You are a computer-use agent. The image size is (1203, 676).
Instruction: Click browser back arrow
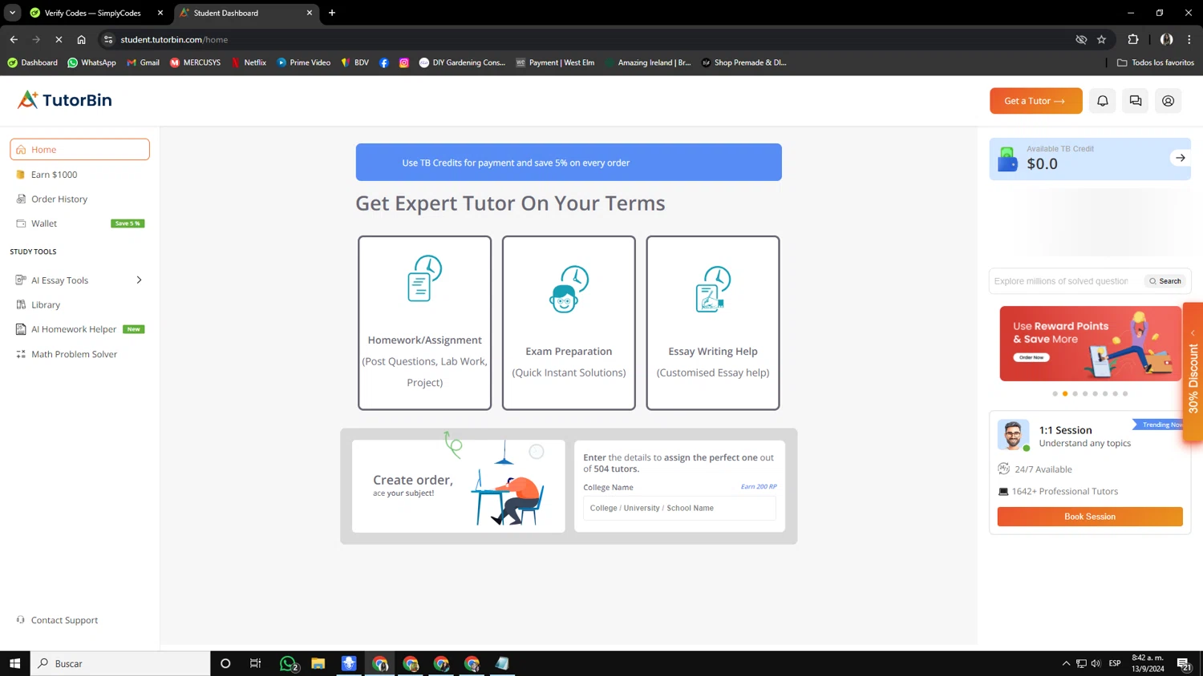point(14,39)
